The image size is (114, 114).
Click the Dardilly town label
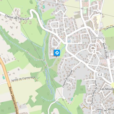tap(98, 38)
